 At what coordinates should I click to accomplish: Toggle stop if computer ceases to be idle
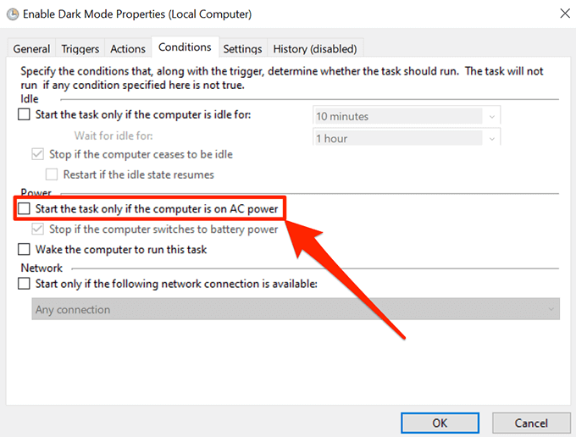(x=37, y=155)
